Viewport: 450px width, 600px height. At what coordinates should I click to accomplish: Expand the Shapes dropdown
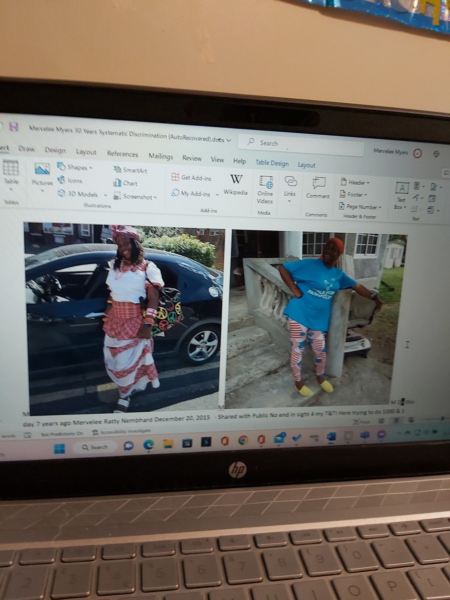pyautogui.click(x=75, y=167)
